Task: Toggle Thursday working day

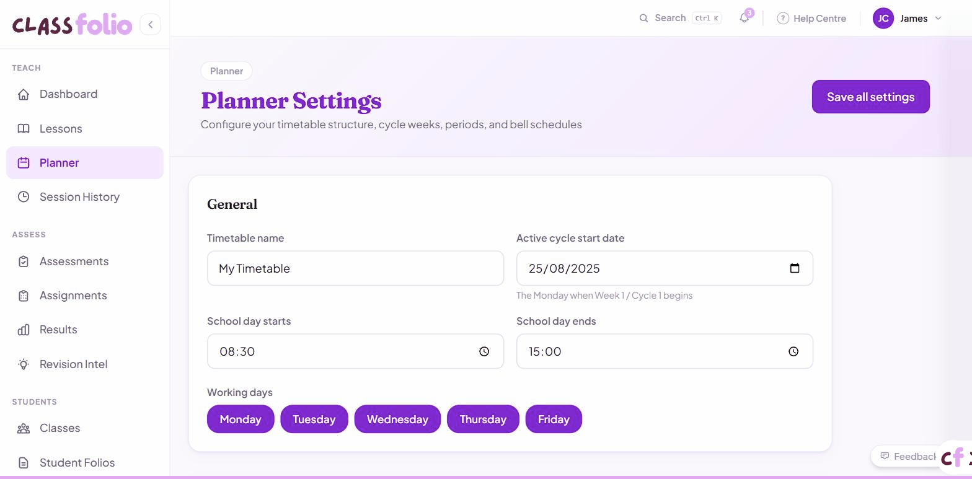Action: pos(483,420)
